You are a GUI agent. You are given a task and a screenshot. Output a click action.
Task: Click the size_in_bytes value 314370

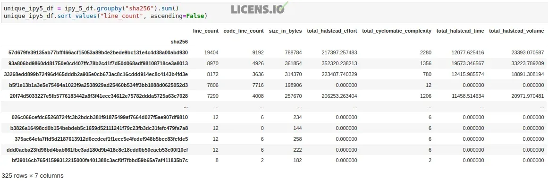coord(293,74)
